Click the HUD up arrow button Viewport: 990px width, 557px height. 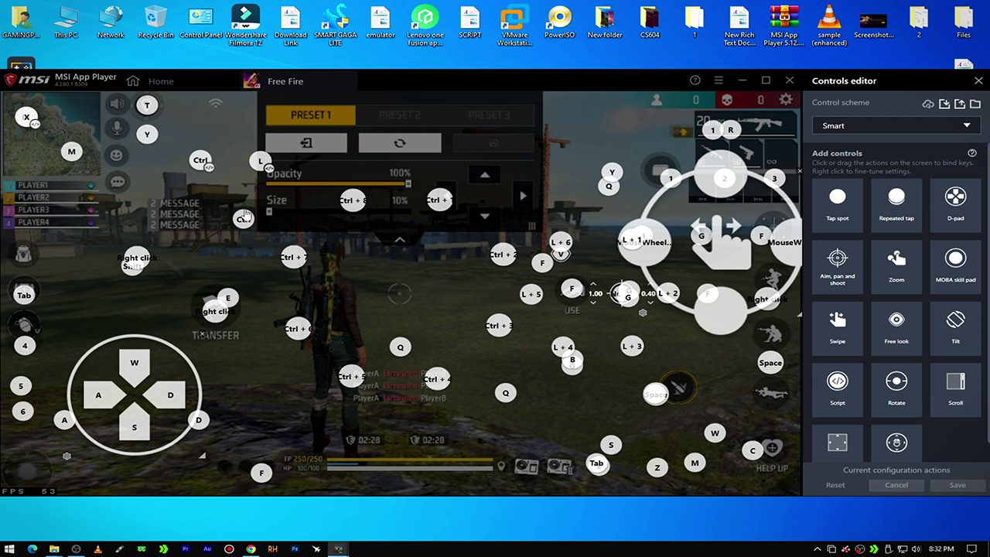[485, 175]
